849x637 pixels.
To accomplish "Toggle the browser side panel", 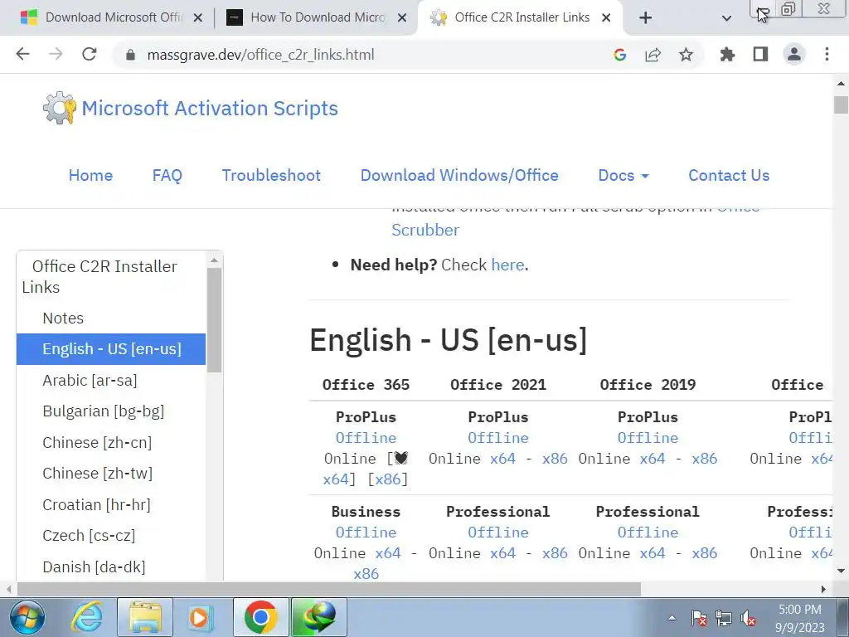I will (760, 54).
